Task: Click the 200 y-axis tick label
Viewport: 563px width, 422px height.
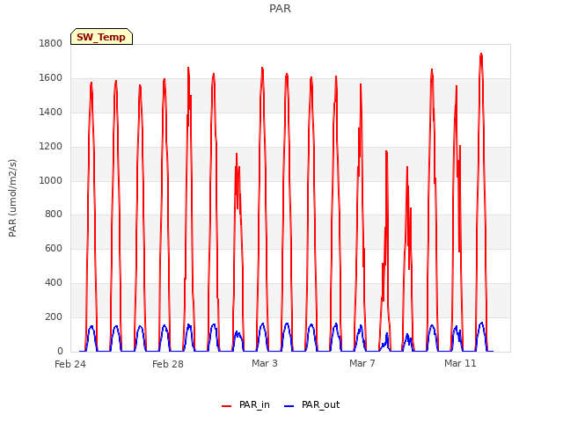Action: tap(54, 316)
